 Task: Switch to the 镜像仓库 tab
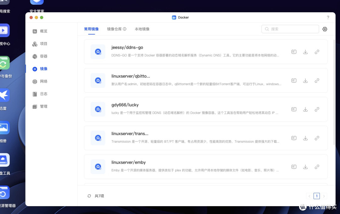(114, 29)
